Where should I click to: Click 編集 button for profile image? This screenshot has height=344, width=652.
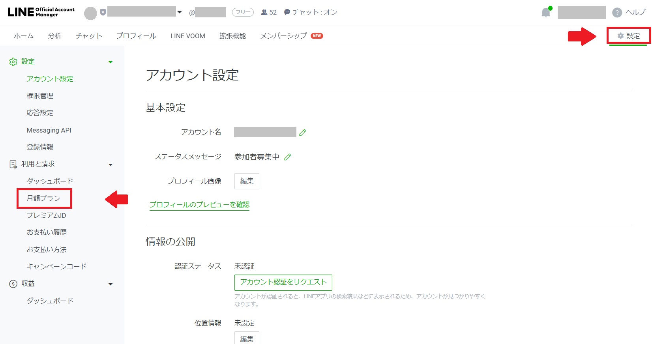(247, 181)
